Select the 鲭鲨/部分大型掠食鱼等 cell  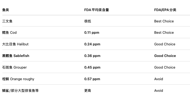click(20, 91)
